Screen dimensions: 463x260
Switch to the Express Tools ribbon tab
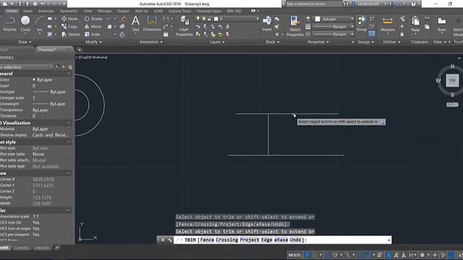(180, 11)
